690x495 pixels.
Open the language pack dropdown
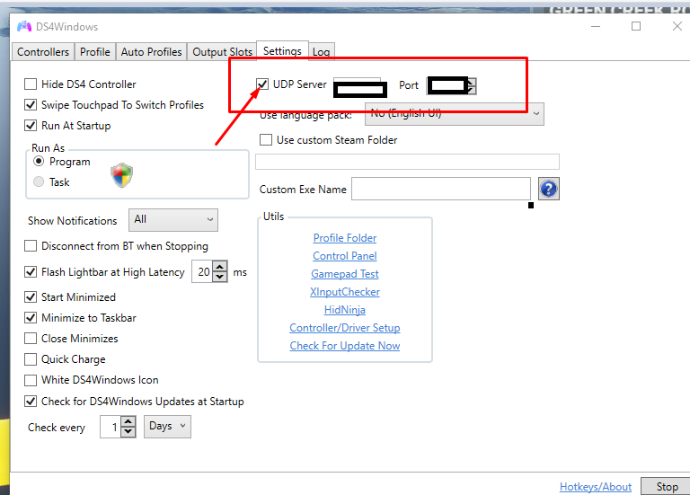[x=455, y=114]
